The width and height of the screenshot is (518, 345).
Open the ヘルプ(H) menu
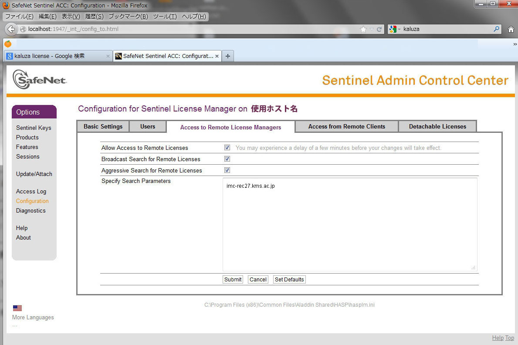[194, 17]
